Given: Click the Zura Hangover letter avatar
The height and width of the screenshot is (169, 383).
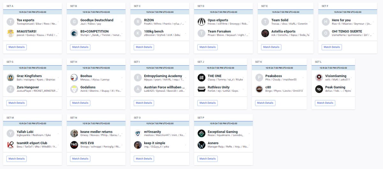Looking at the screenshot, I should tap(11, 89).
